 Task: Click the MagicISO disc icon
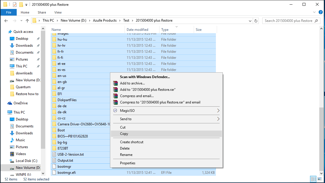(x=115, y=111)
